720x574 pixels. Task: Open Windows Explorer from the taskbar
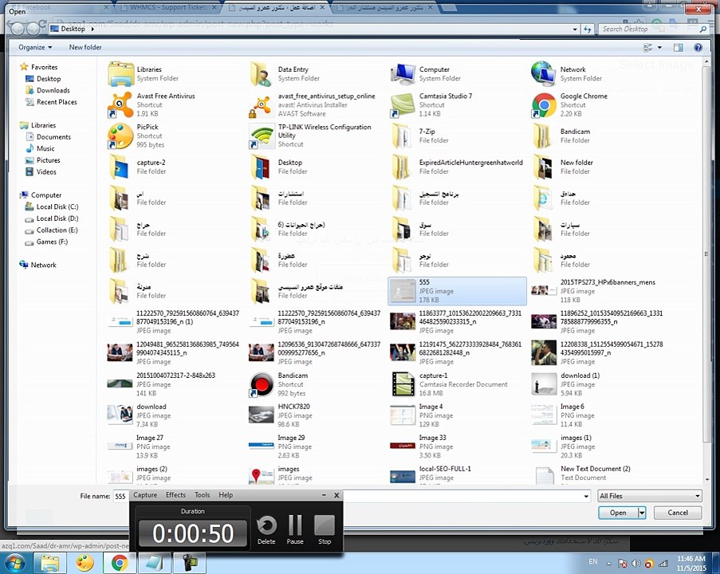pyautogui.click(x=49, y=563)
